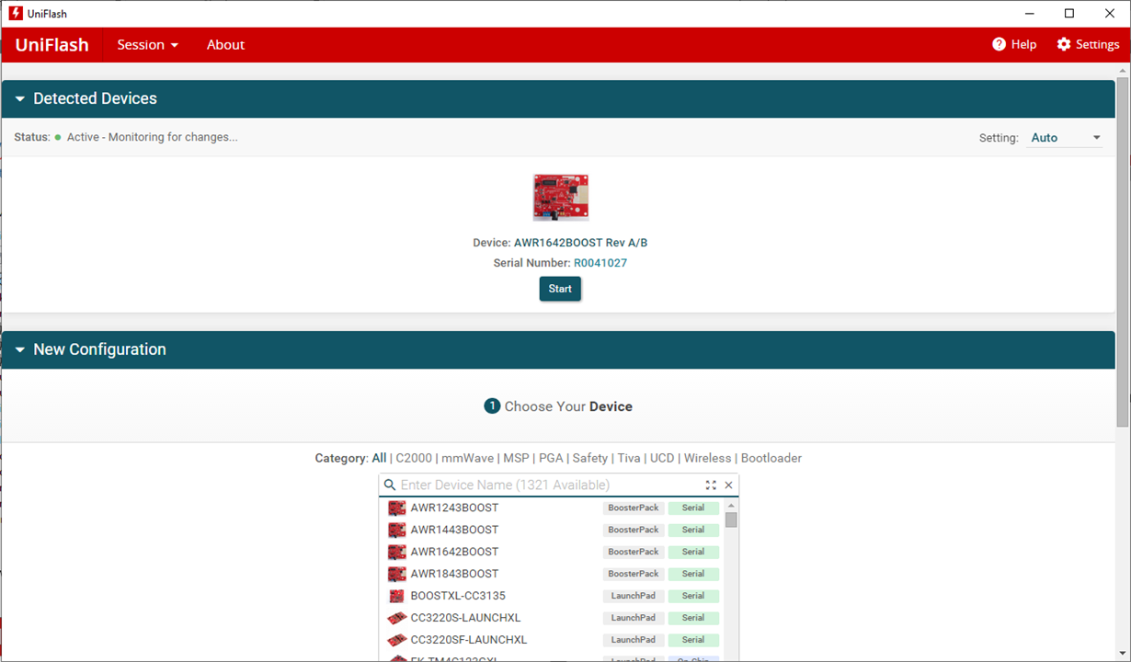The image size is (1131, 662).
Task: Click LaunchPad tag on CC3220SF-LAUNCHXL row
Action: (634, 640)
